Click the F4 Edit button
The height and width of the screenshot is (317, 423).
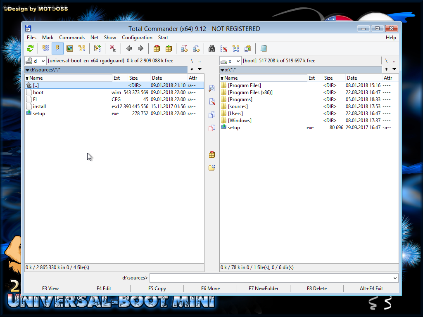(104, 289)
